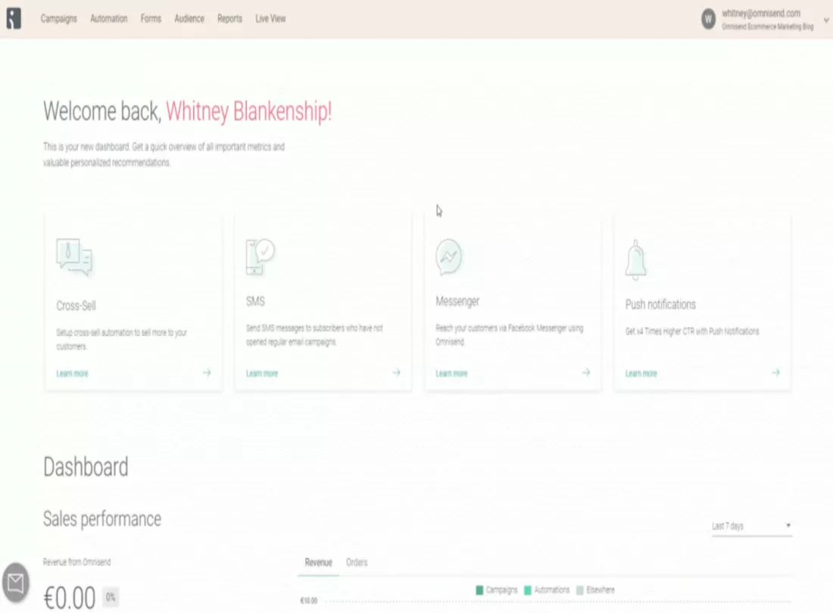Open the Automation menu
The width and height of the screenshot is (833, 613).
tap(109, 19)
